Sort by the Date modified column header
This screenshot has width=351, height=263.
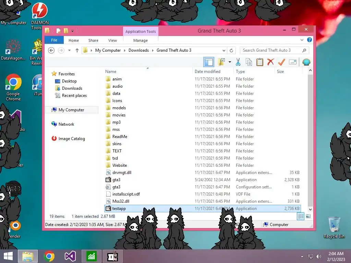click(x=207, y=72)
